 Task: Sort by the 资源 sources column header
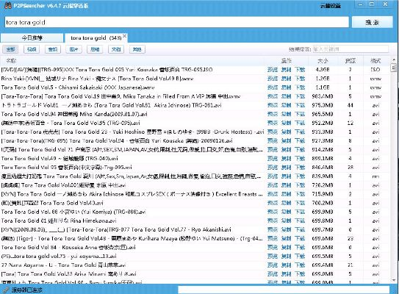[x=351, y=60]
